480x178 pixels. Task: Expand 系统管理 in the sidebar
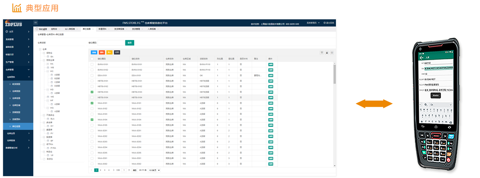click(x=18, y=39)
